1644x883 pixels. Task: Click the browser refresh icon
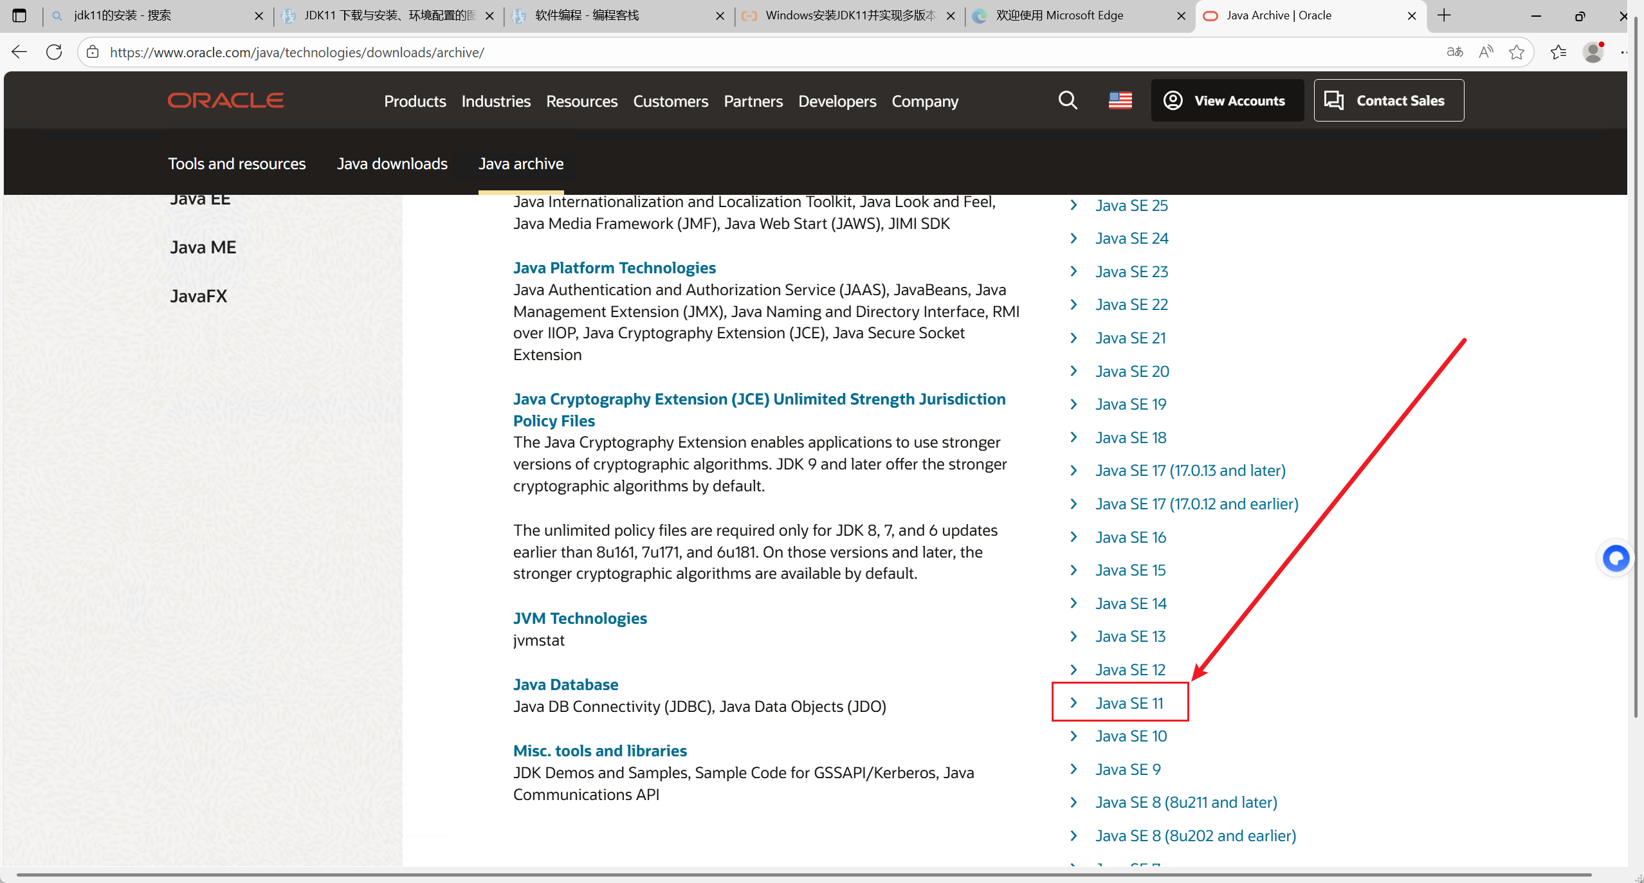click(54, 52)
